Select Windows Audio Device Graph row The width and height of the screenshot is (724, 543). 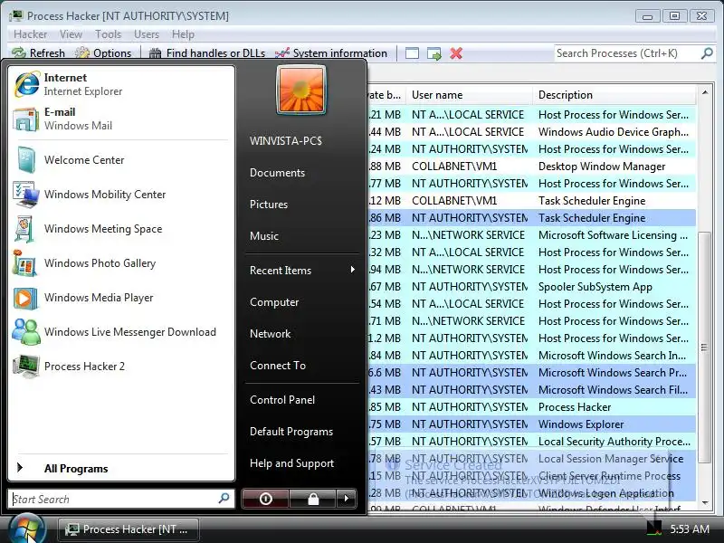click(x=532, y=132)
